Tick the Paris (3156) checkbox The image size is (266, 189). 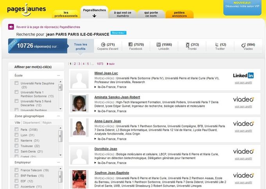pos(16,129)
